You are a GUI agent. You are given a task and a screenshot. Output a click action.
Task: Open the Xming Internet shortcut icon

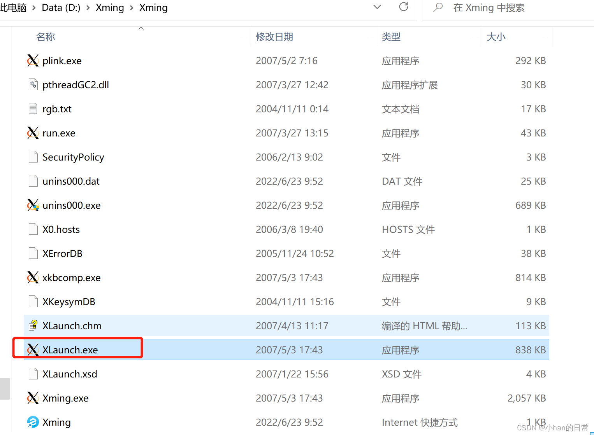click(x=33, y=422)
